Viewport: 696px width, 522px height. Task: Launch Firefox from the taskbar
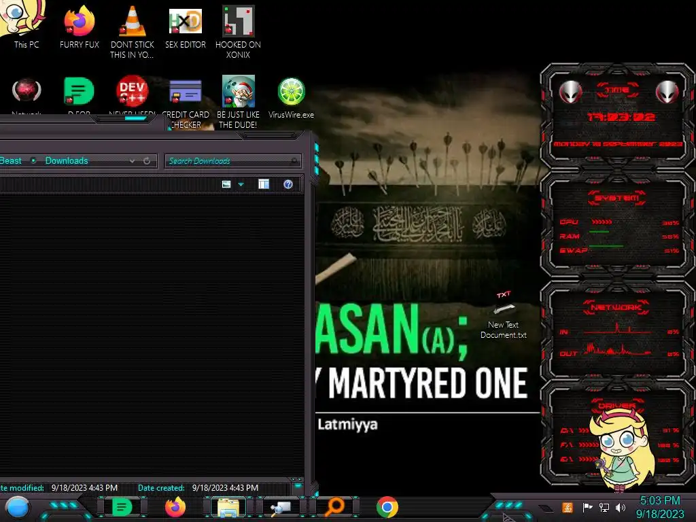point(175,507)
